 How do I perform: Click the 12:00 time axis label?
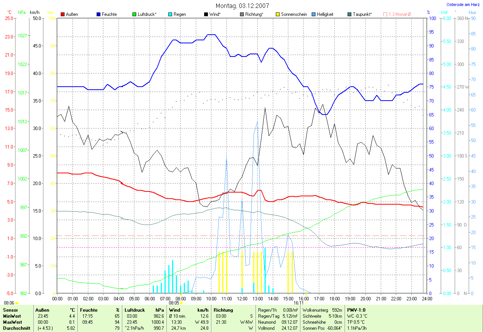pos(242,298)
